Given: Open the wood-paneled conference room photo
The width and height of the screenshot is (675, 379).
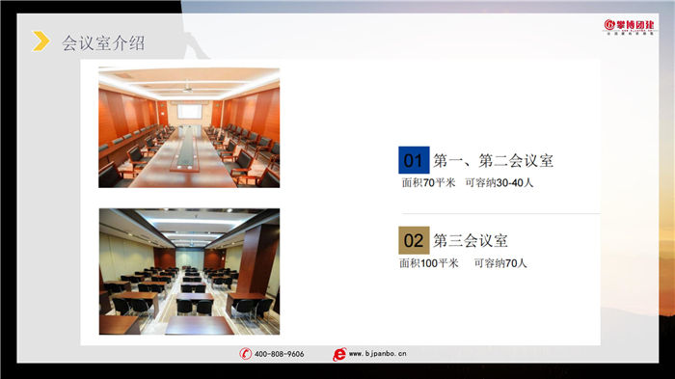Looking at the screenshot, I should [189, 127].
